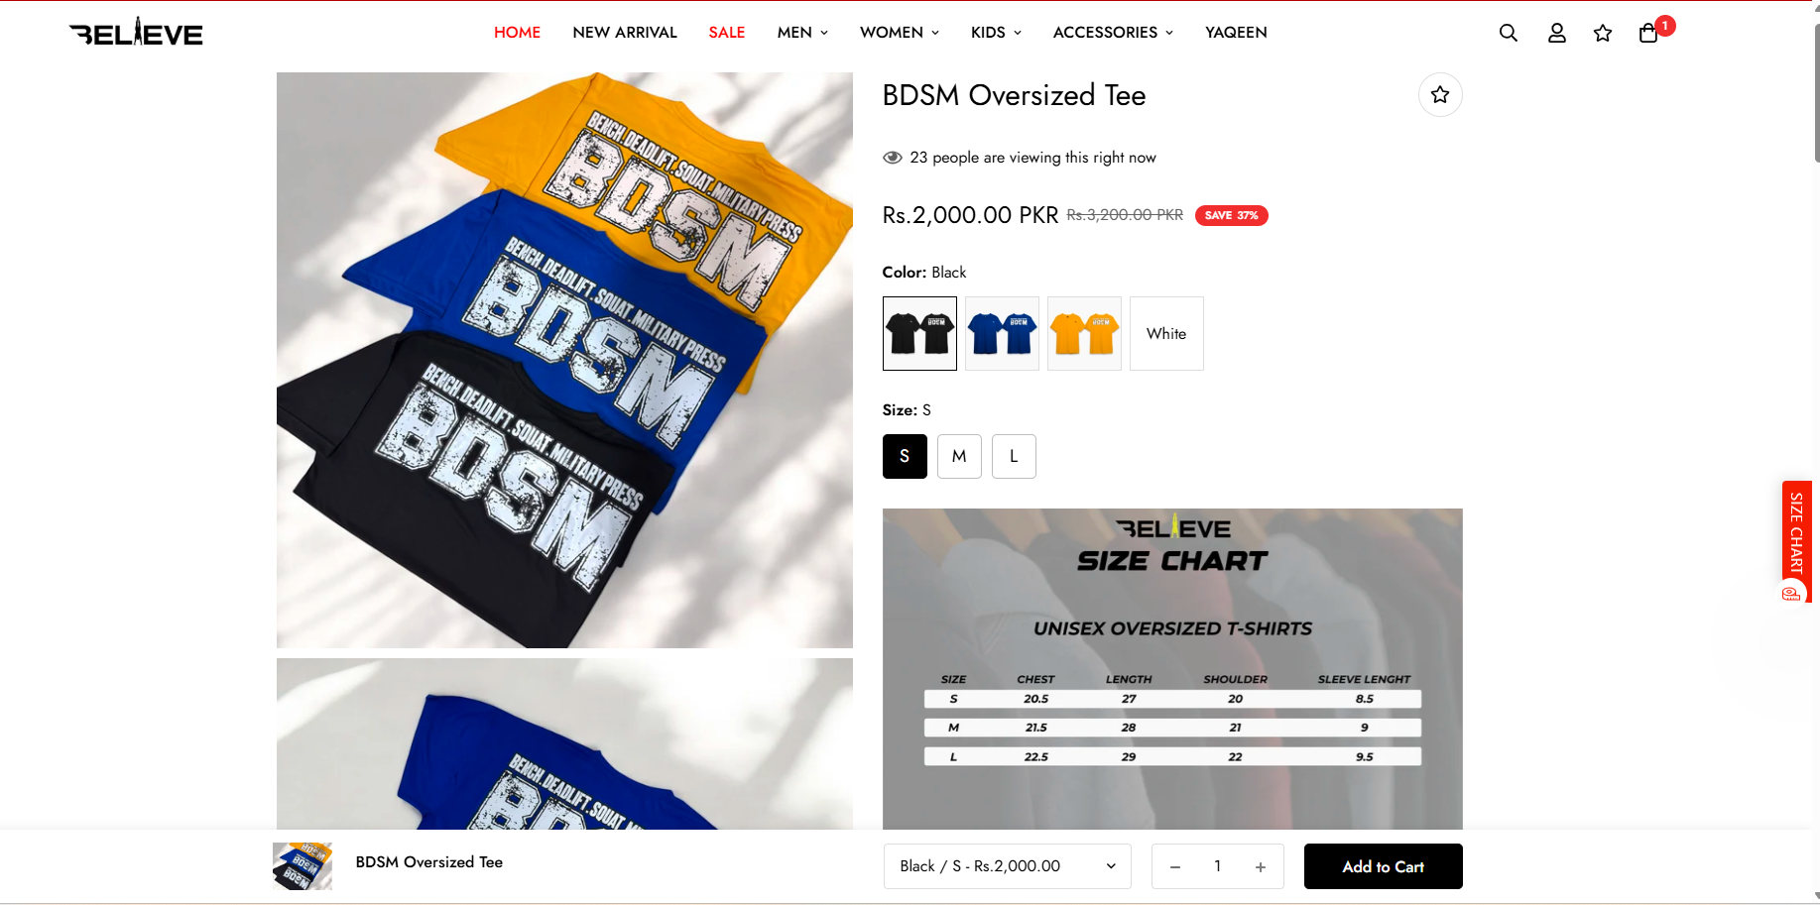
Task: Click the Believe logo in header
Action: [136, 33]
